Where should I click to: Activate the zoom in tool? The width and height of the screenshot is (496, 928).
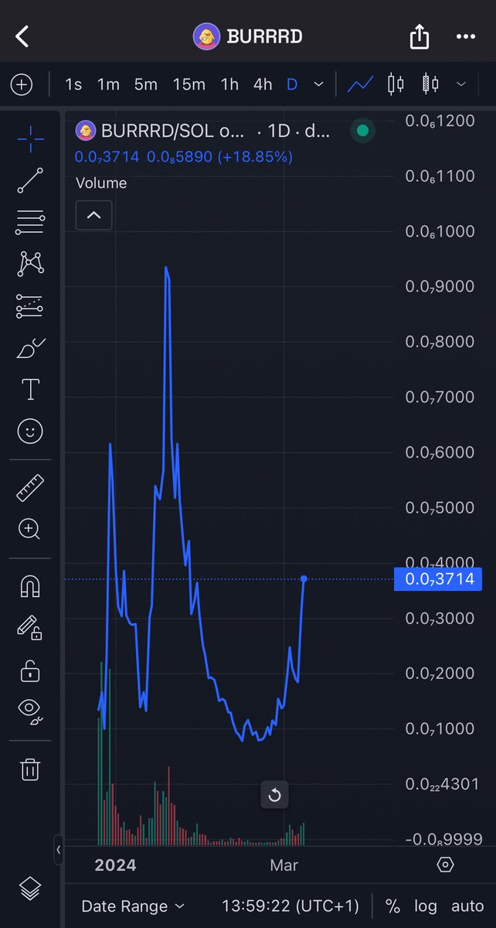[30, 529]
